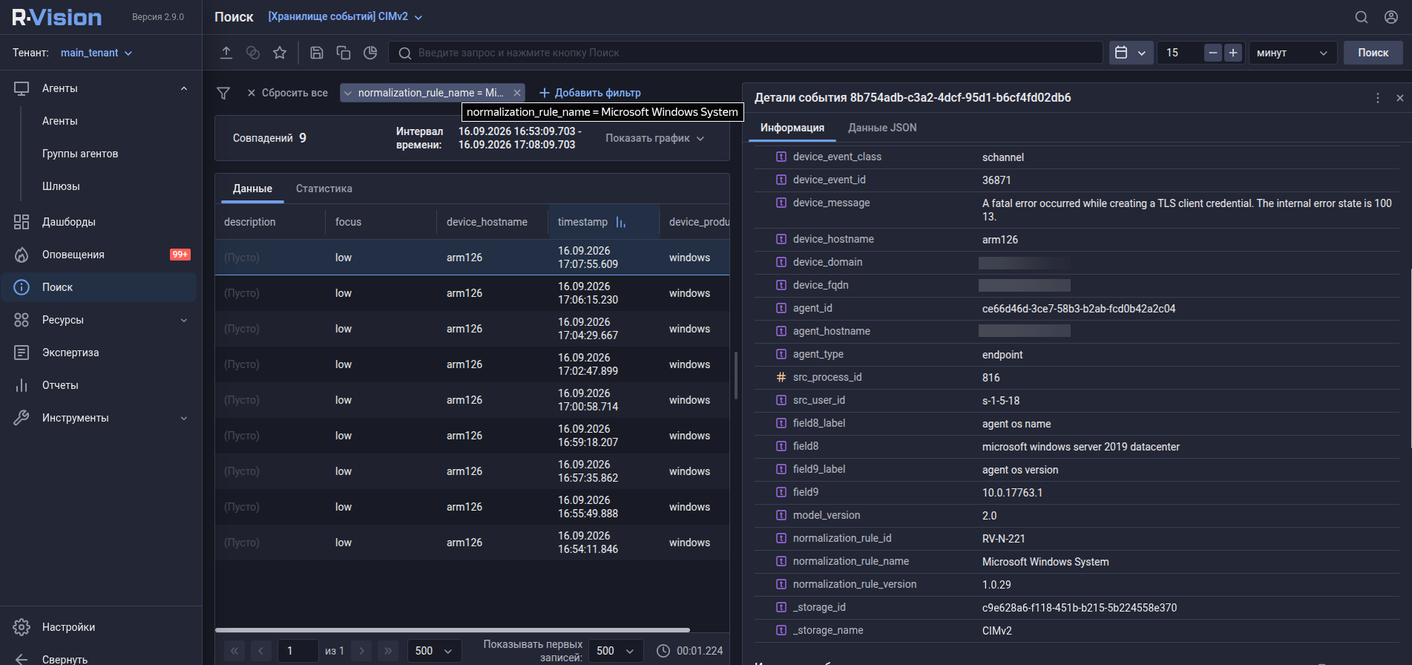Screen dimensions: 1412x665
Task: Open Шлюзы in the sidebar
Action: pyautogui.click(x=61, y=186)
